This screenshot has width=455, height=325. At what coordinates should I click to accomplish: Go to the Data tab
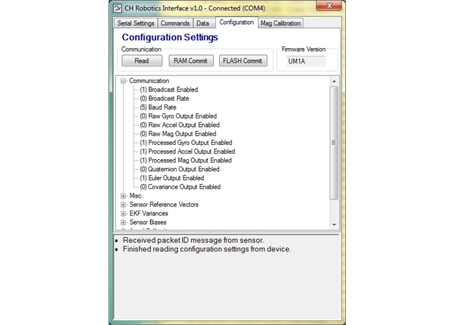pos(203,23)
